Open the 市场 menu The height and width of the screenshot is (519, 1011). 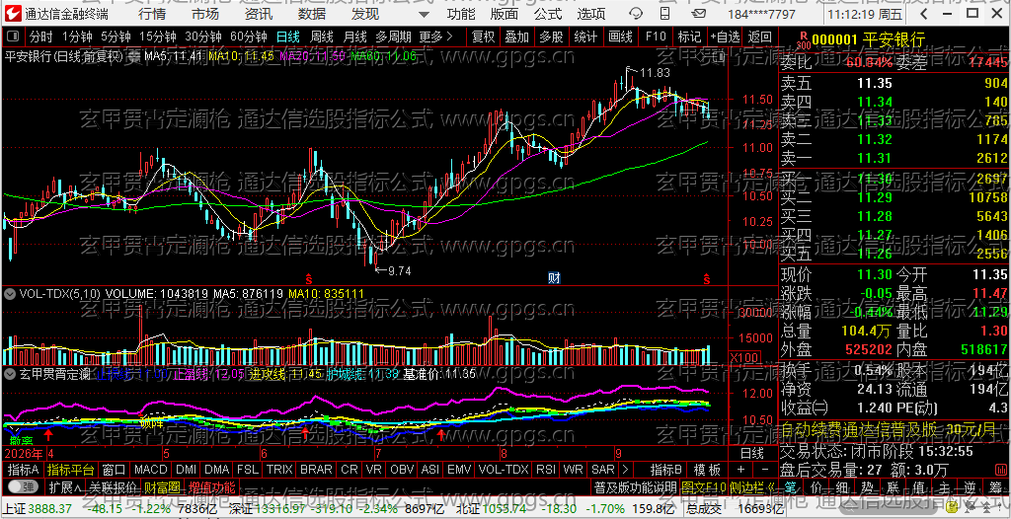click(x=205, y=14)
